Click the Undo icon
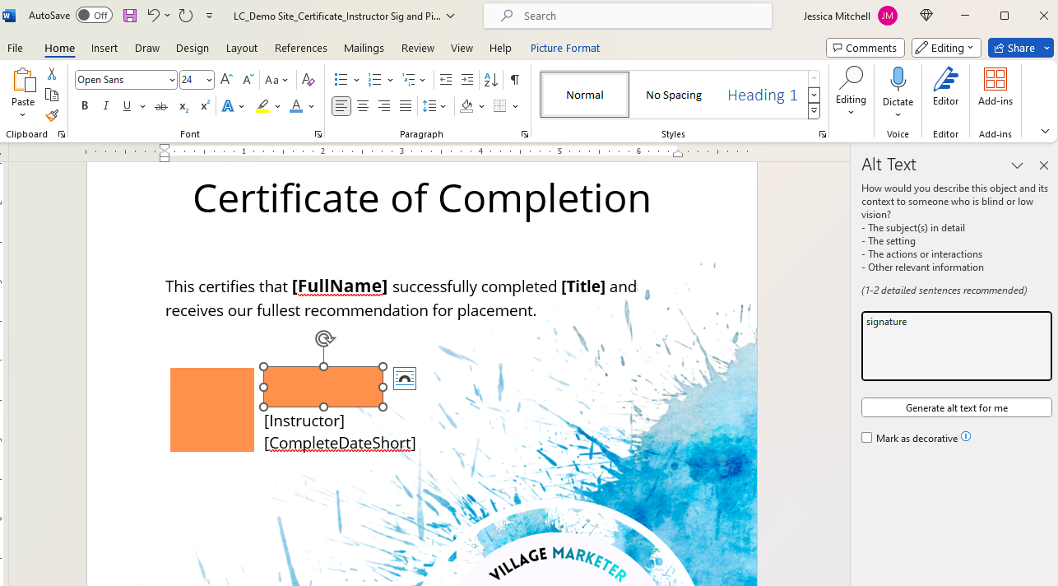 click(x=153, y=16)
